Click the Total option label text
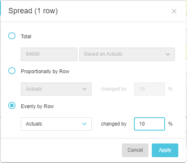187x163 pixels. coord(26,37)
